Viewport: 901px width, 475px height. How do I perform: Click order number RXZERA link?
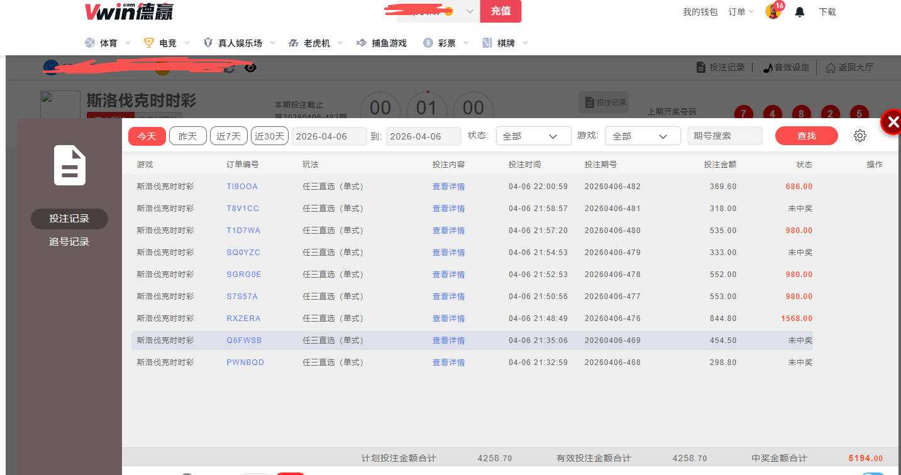[243, 319]
